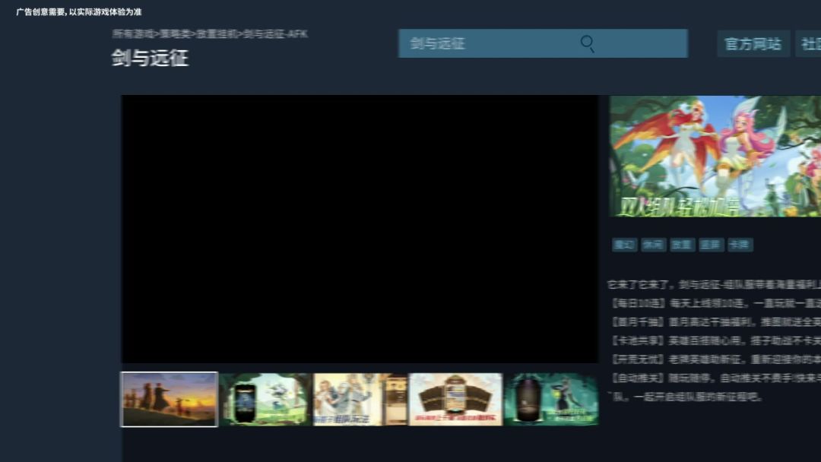Screen dimensions: 821x462
Task: Click the 【每日10连】 description line
Action: [715, 303]
